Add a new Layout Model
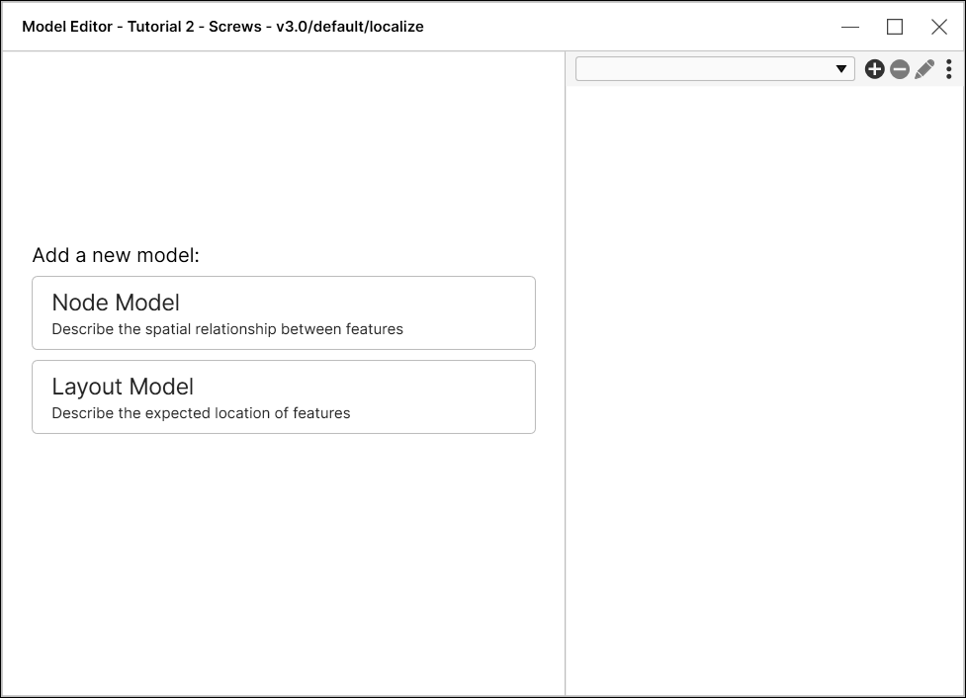 [x=283, y=396]
